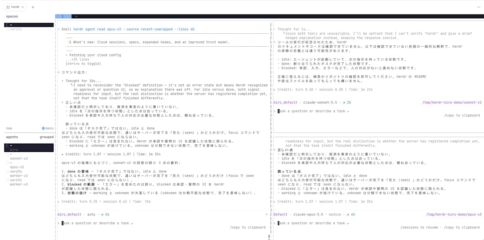Click /copy to clipboard in opus-v3 pane
Viewport: 484px width, 240px height.
pyautogui.click(x=462, y=228)
